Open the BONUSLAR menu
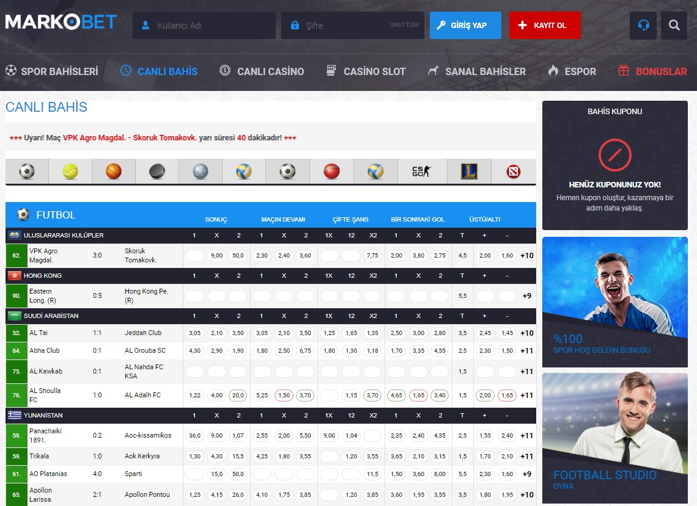This screenshot has width=697, height=506. 652,71
